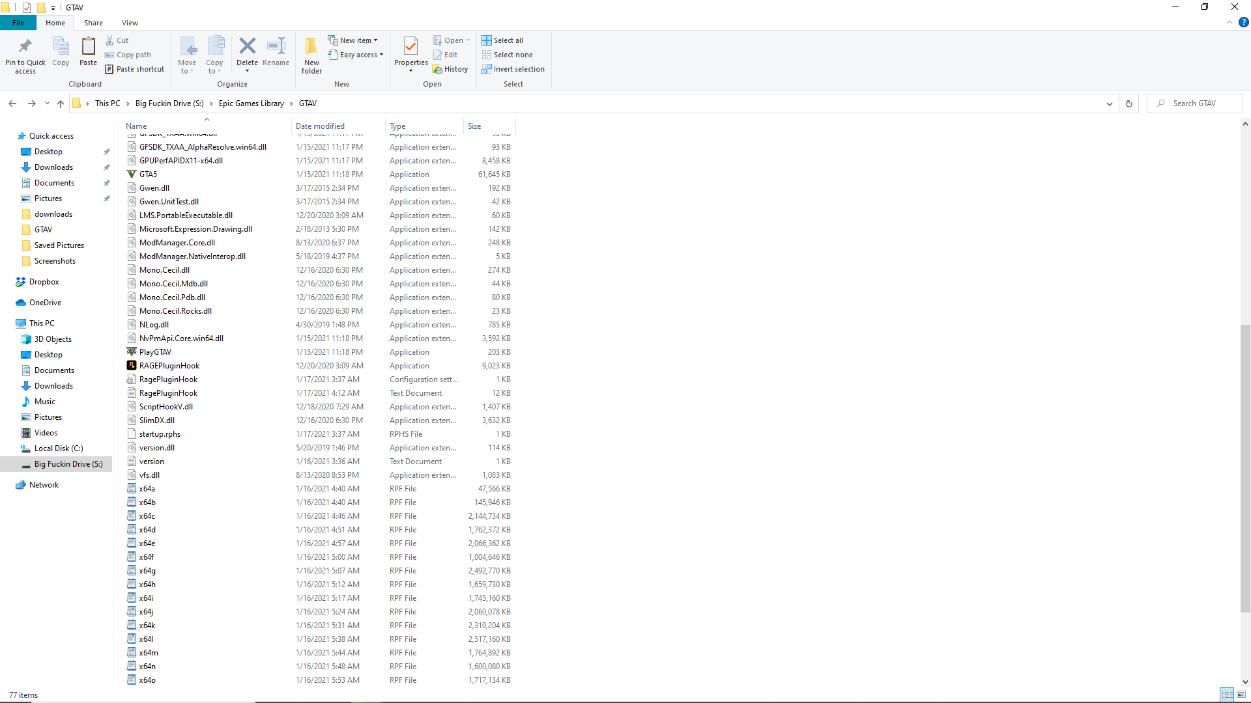
Task: Click the Delete icon in ribbon
Action: coord(247,46)
